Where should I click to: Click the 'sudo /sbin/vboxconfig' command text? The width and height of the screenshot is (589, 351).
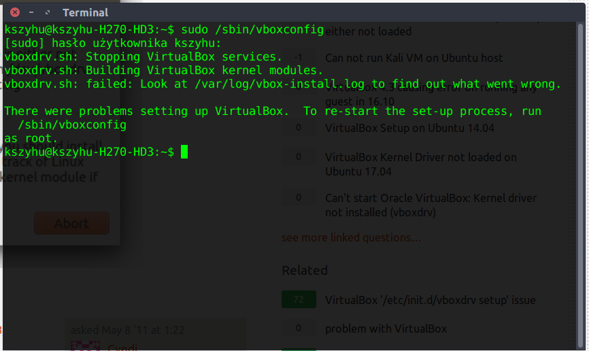point(252,30)
